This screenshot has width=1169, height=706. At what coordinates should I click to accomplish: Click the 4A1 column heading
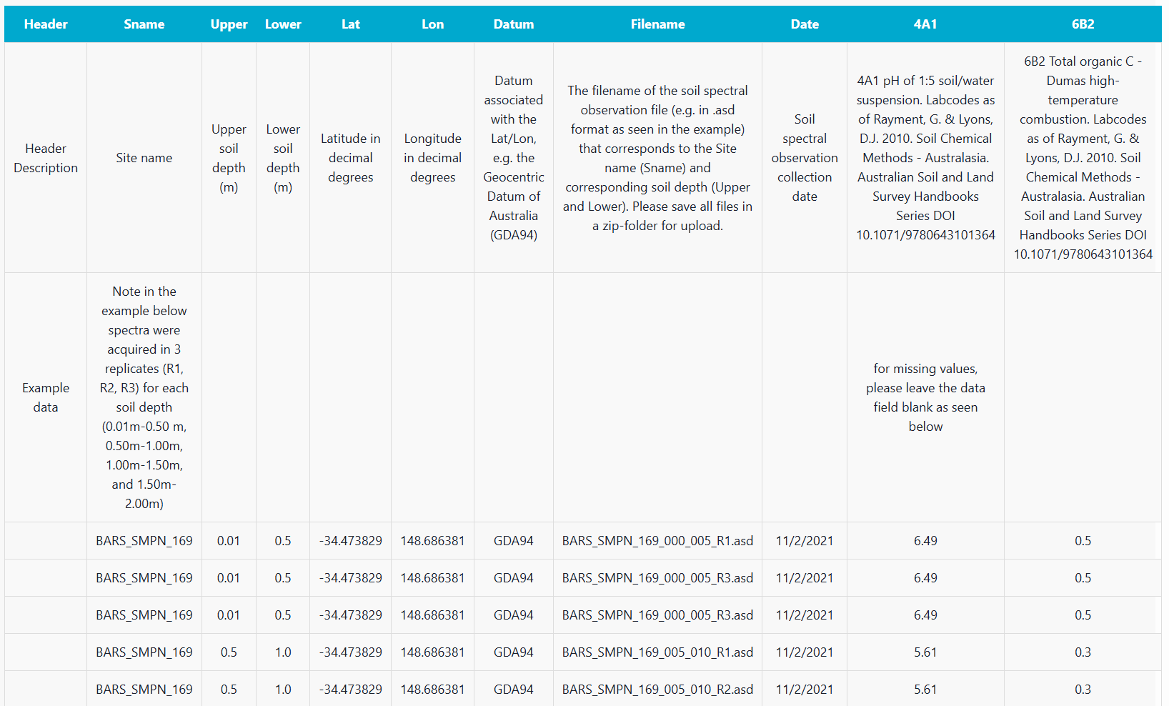925,24
